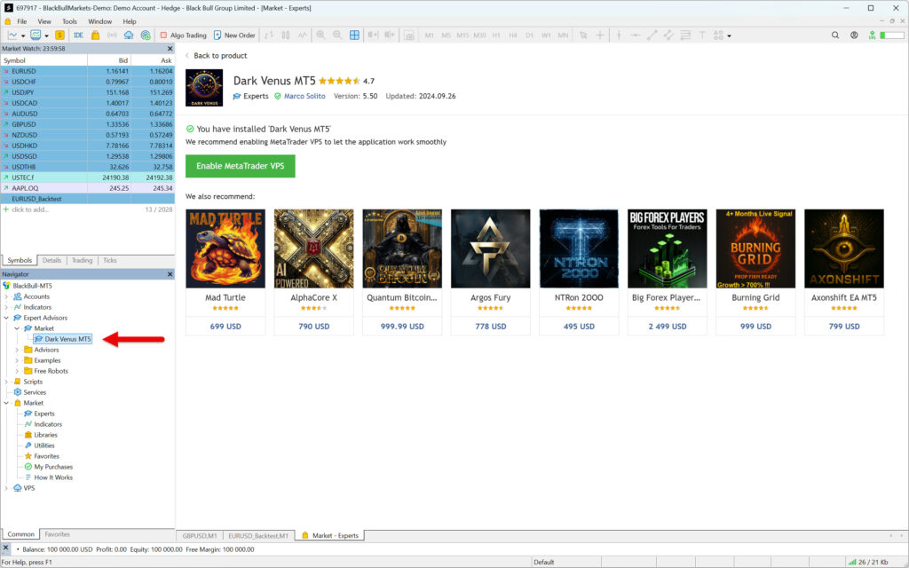
Task: Switch to the Trading tab in Market Watch
Action: coord(82,260)
